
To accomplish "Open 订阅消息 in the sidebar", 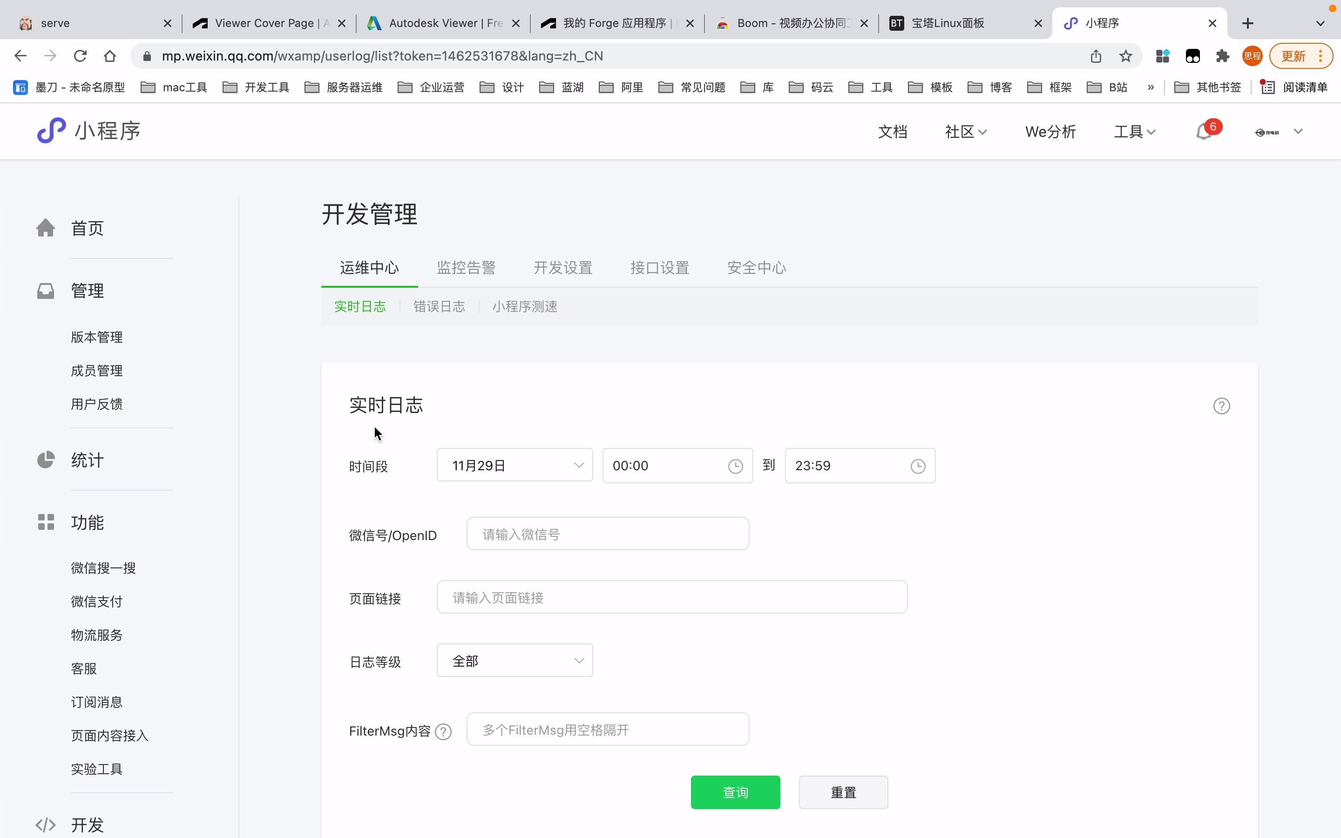I will [97, 702].
